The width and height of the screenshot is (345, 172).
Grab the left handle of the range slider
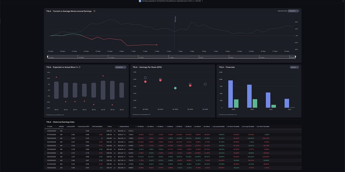tap(47, 56)
